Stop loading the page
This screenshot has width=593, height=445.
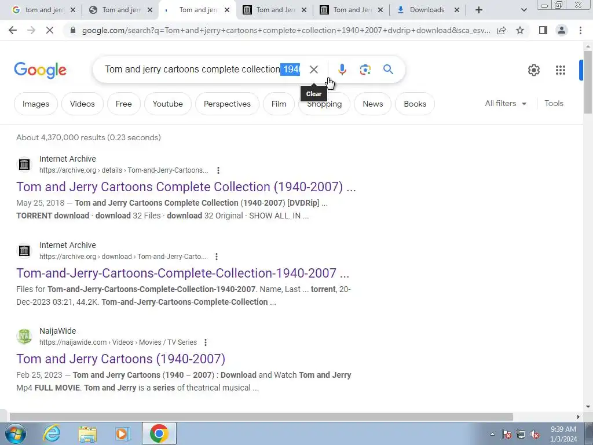tap(50, 30)
